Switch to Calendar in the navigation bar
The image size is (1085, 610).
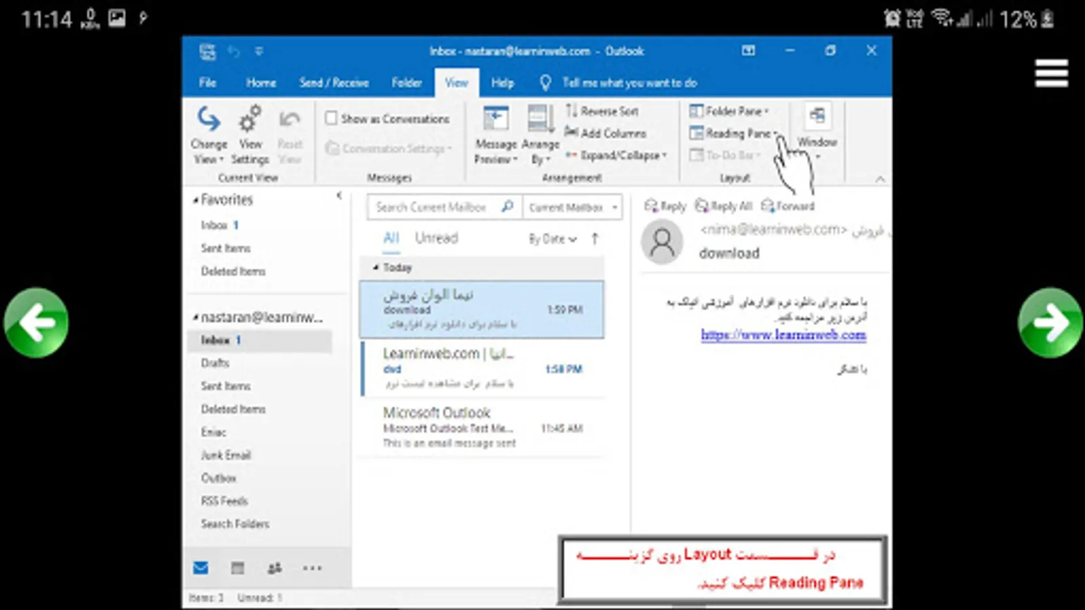[x=237, y=568]
